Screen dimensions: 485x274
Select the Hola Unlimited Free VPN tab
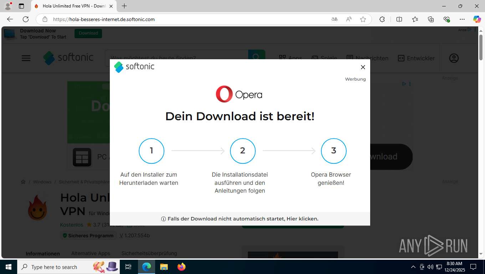pyautogui.click(x=74, y=6)
